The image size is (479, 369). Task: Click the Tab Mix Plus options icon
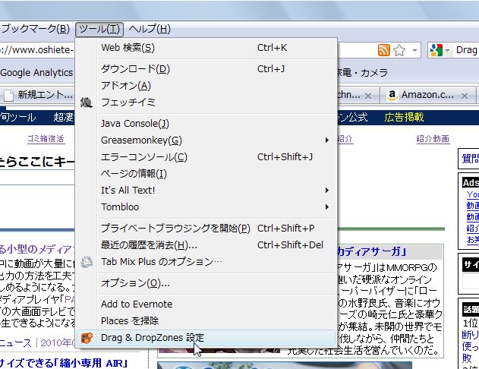tap(87, 262)
